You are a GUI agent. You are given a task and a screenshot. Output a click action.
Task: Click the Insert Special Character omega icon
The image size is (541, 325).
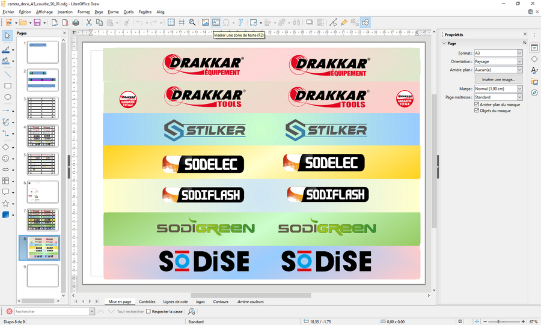227,22
